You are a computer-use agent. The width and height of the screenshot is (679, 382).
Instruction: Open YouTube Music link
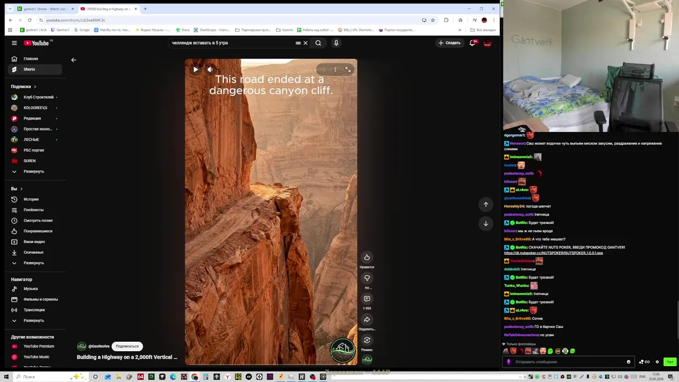point(36,357)
